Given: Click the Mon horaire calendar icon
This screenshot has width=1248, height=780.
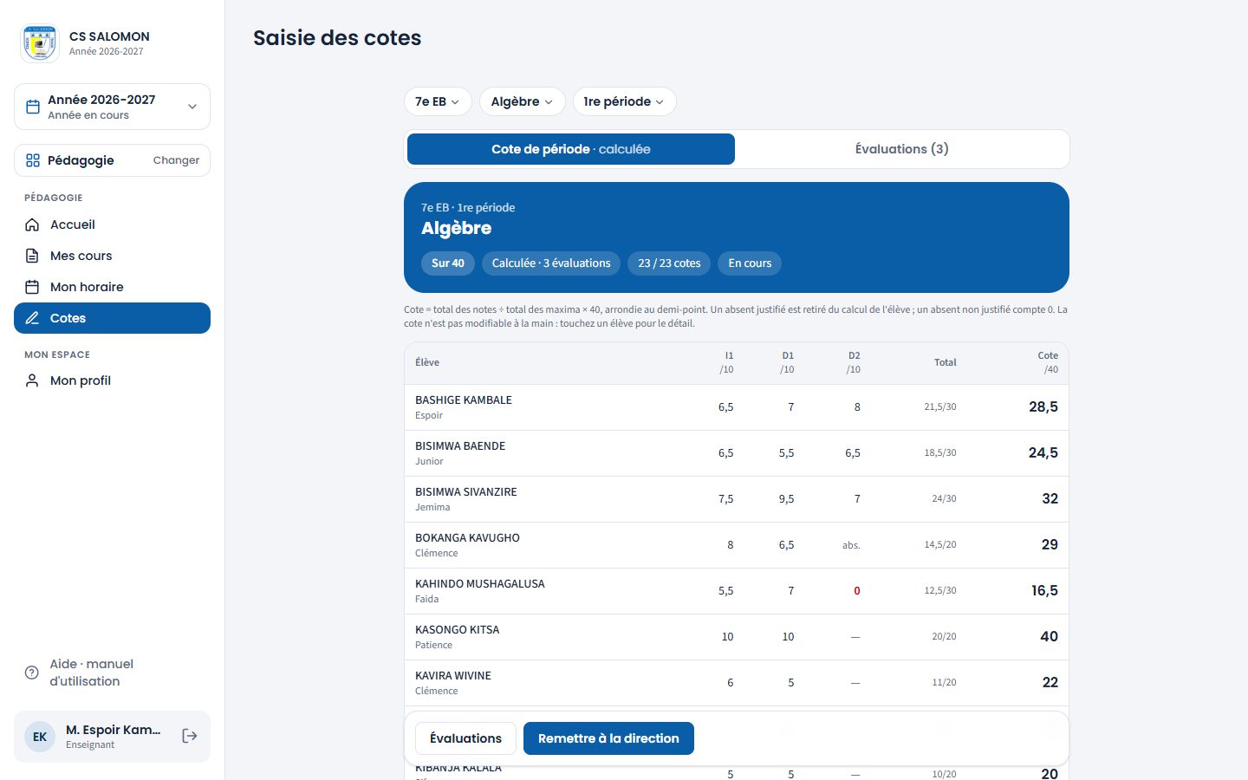Looking at the screenshot, I should click(32, 287).
